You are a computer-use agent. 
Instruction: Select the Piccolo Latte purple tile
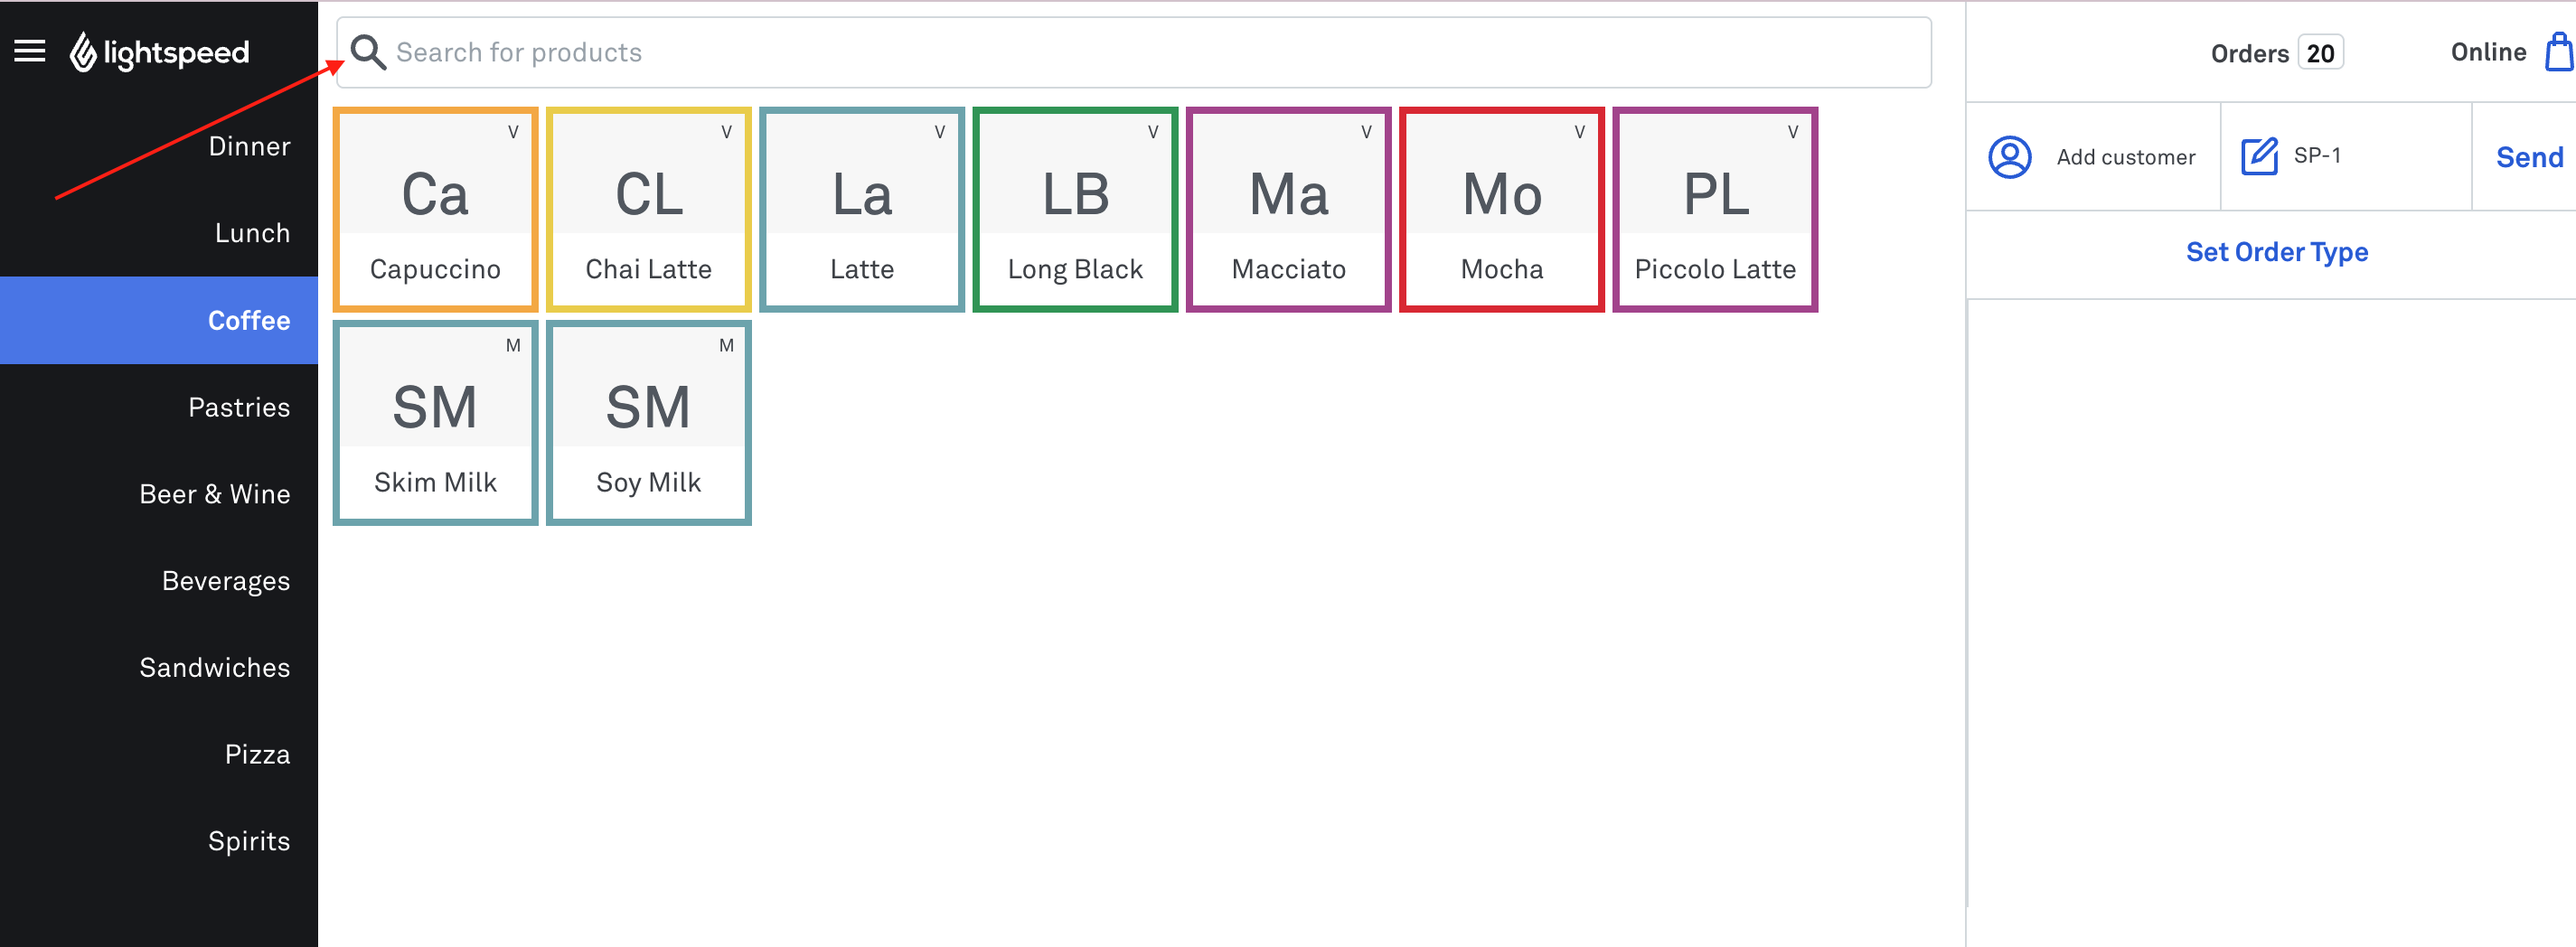coord(1714,210)
